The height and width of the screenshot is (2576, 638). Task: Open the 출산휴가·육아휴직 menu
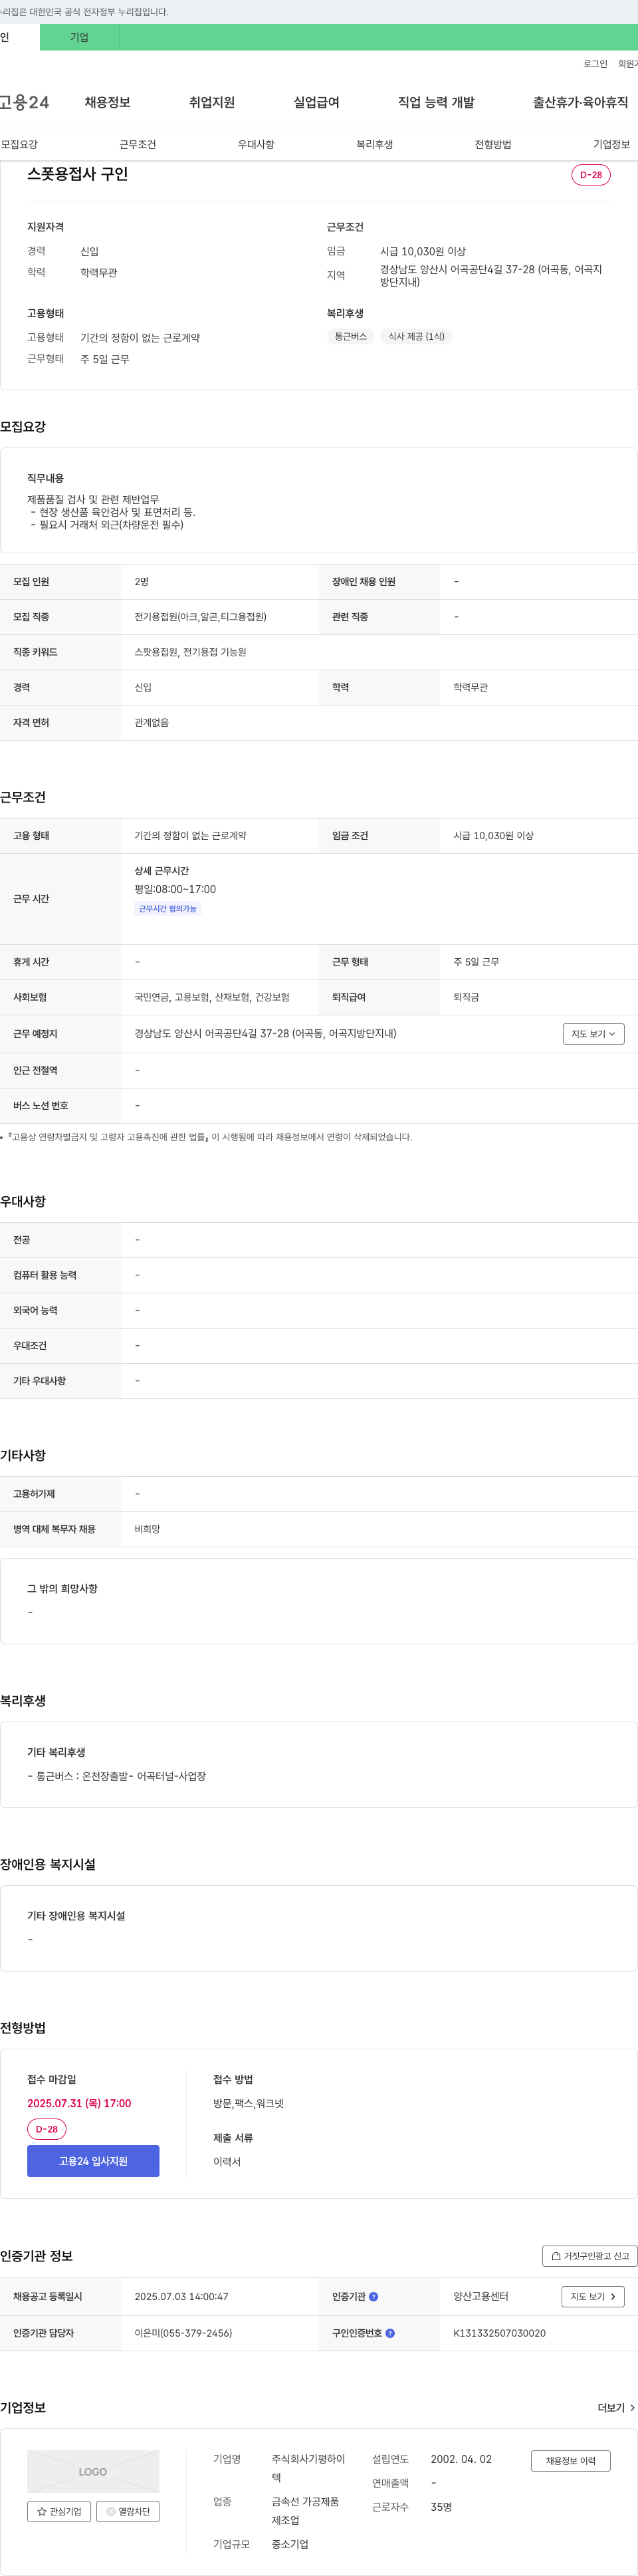click(580, 102)
